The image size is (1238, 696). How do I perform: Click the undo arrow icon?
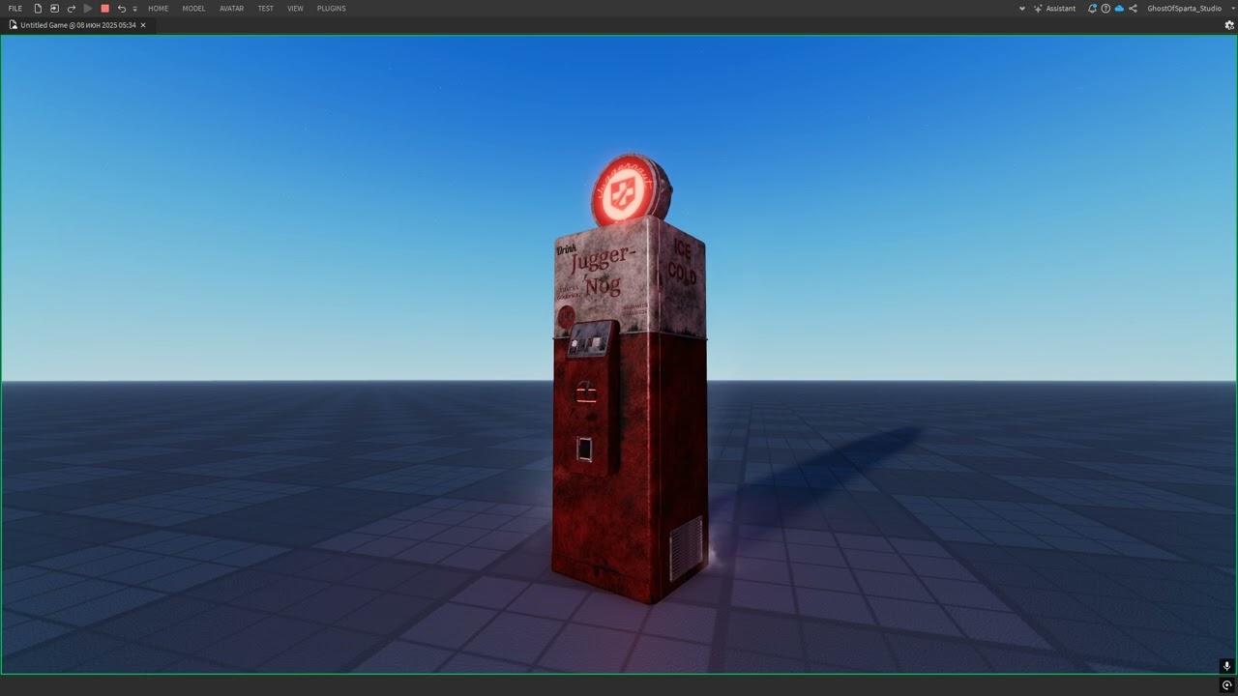pos(121,9)
